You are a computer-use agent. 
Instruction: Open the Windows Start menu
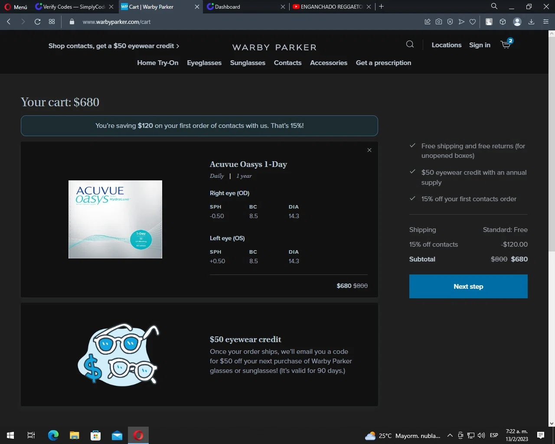pos(10,435)
